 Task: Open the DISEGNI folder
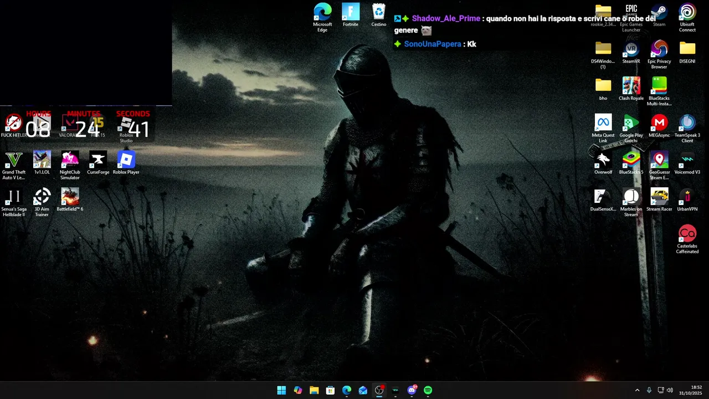pos(687,52)
